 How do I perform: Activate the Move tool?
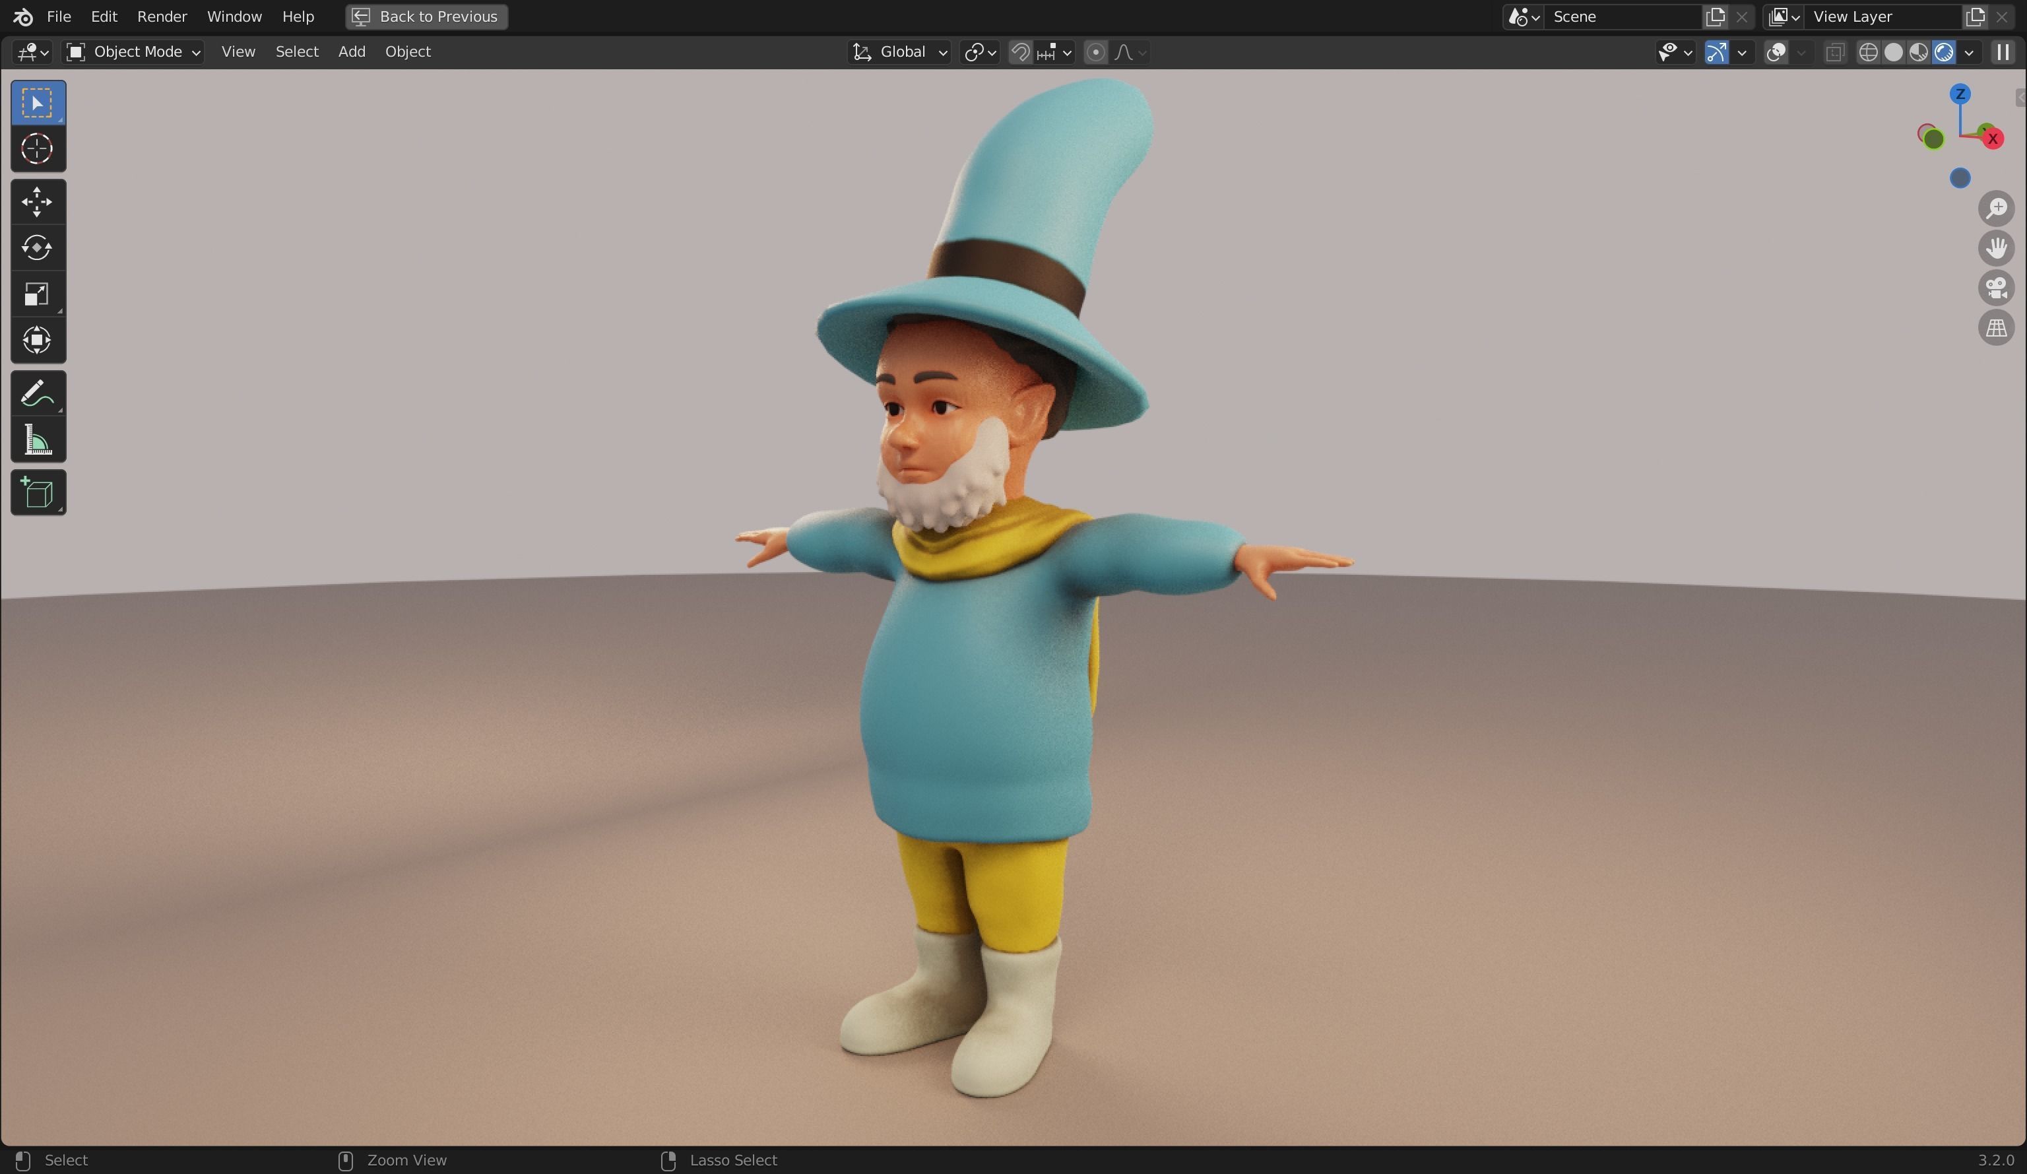click(37, 201)
